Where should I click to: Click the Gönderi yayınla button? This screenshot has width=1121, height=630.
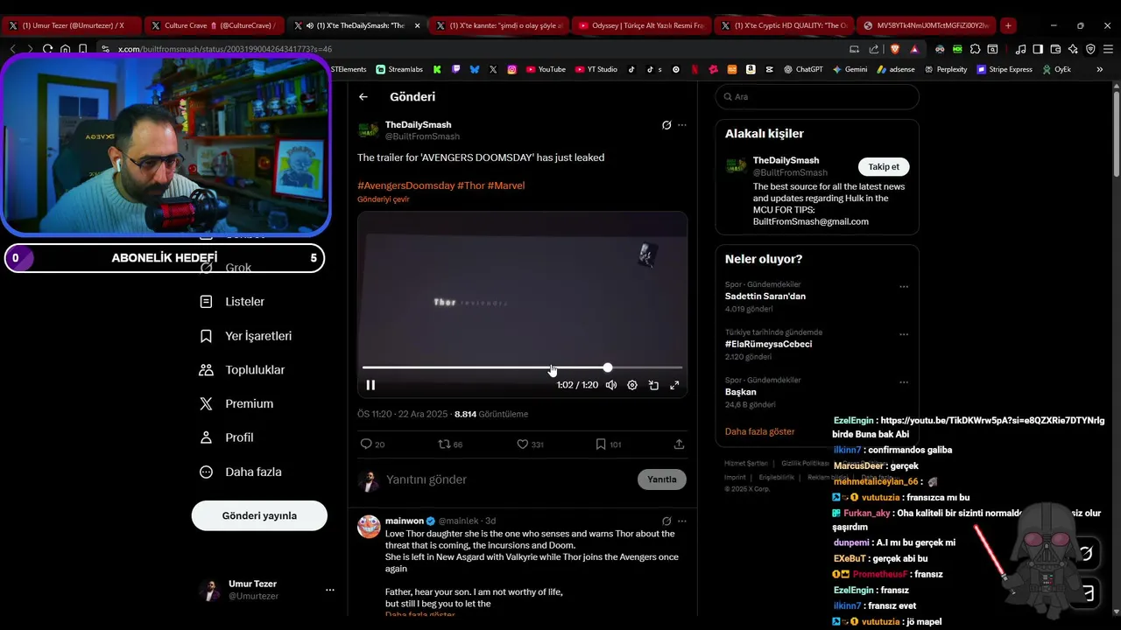point(259,516)
